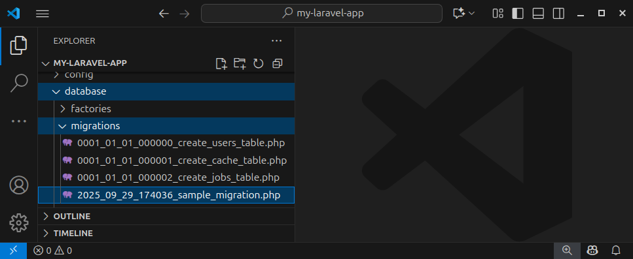Collapse the database folder

click(166, 91)
